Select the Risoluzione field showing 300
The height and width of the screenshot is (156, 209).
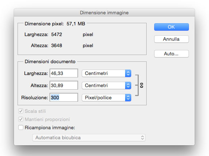pos(64,97)
